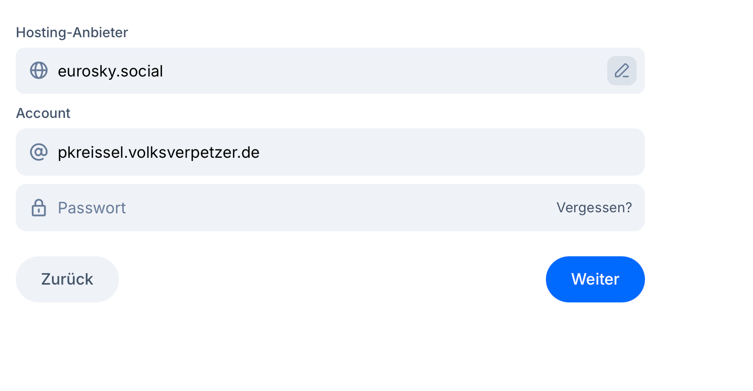Click the padlock icon in the password field
This screenshot has height=391, width=753.
(39, 208)
